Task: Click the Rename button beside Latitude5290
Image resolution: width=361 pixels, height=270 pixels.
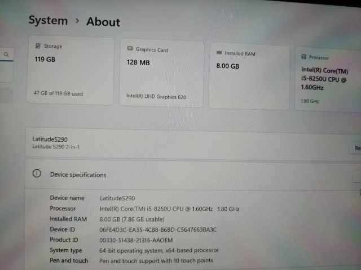Action: (356, 148)
